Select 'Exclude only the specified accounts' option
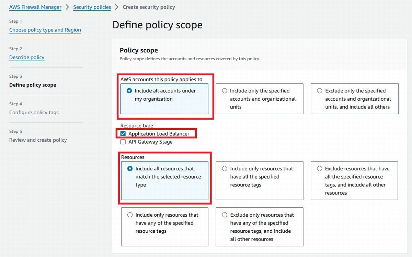The height and width of the screenshot is (257, 412). pyautogui.click(x=320, y=91)
